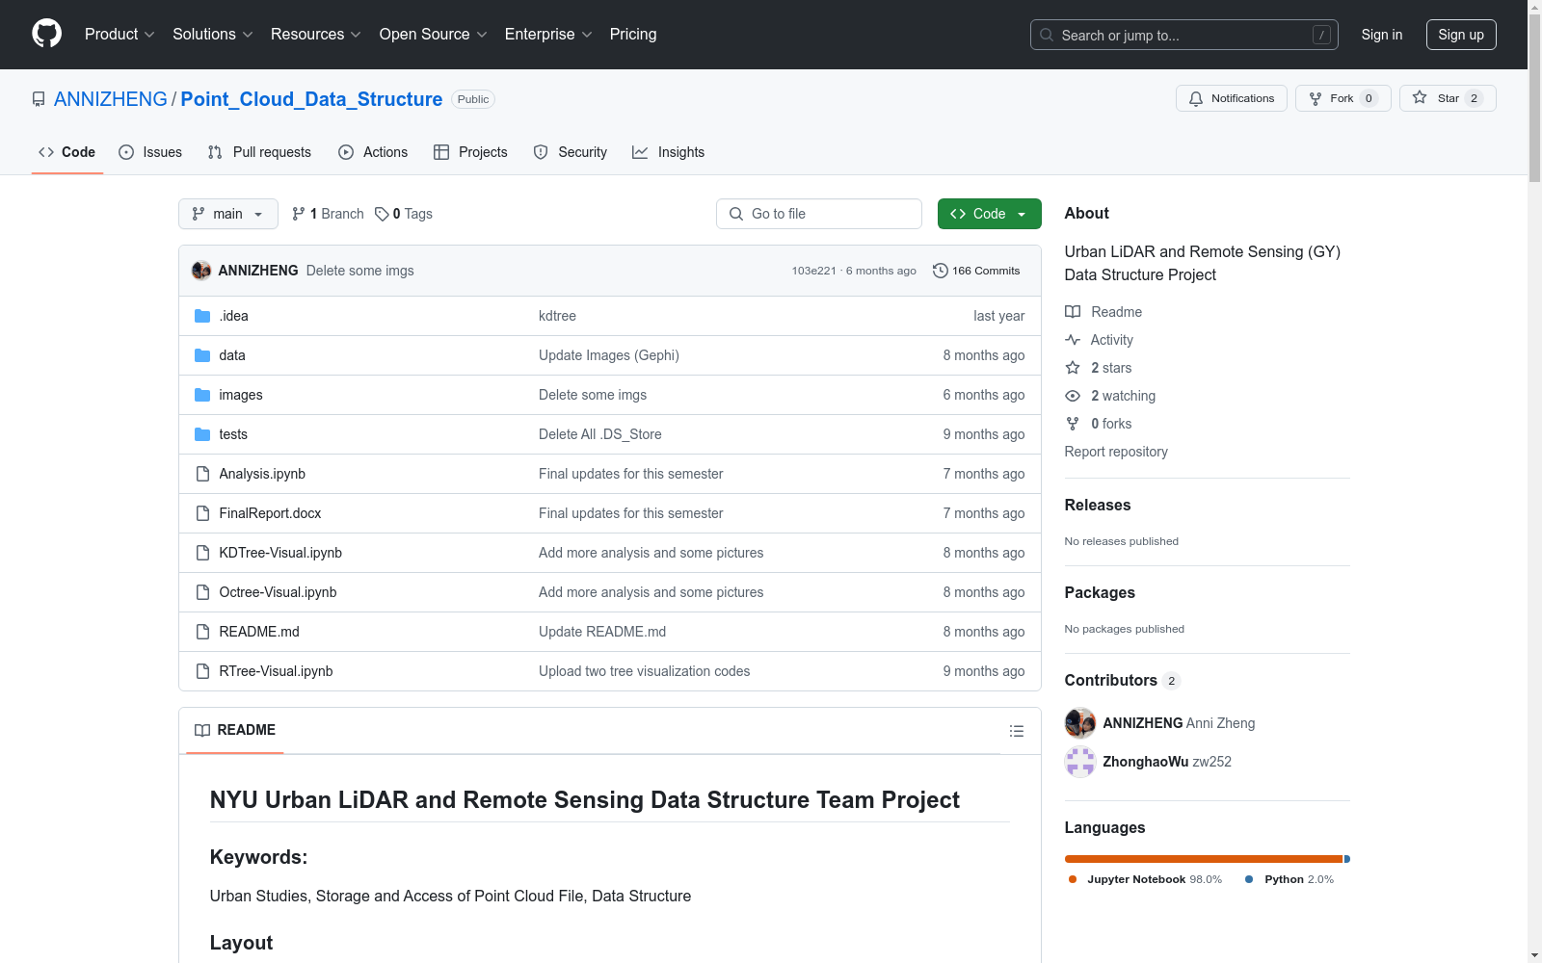This screenshot has height=963, width=1542.
Task: Fork this repository
Action: pos(1343,98)
